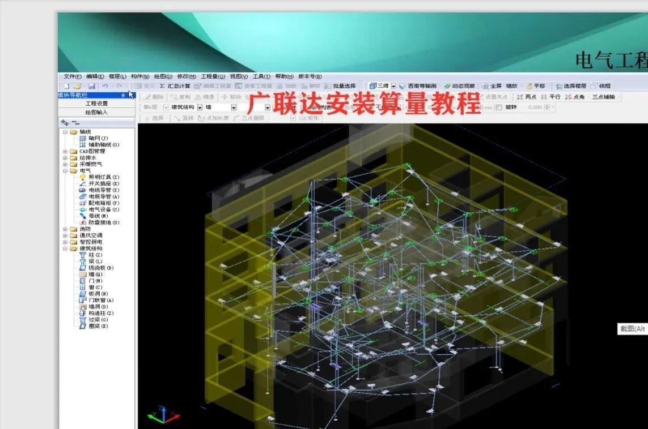Click the collapse-all minus icon above the tree

click(x=75, y=122)
